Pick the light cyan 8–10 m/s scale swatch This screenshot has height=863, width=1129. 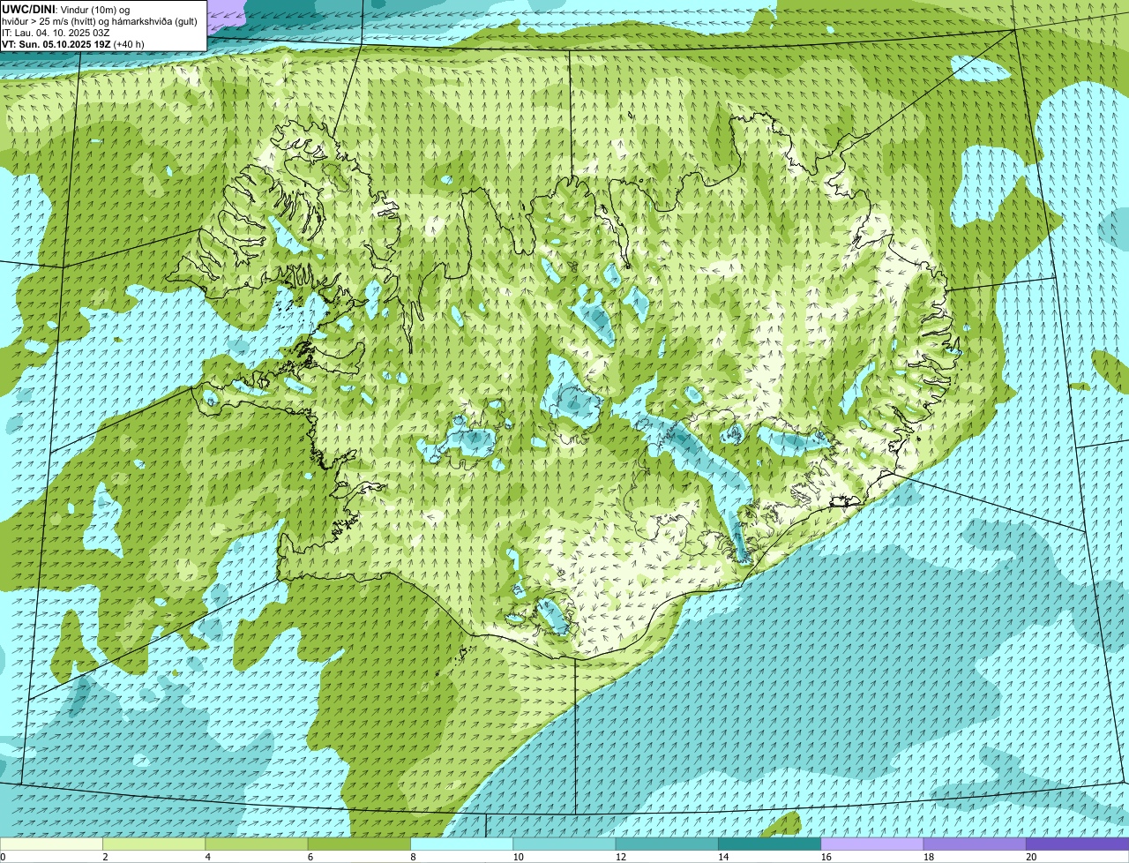point(462,844)
